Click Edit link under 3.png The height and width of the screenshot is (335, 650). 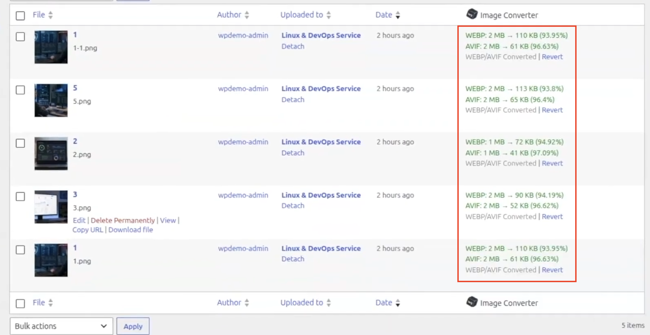coord(79,220)
